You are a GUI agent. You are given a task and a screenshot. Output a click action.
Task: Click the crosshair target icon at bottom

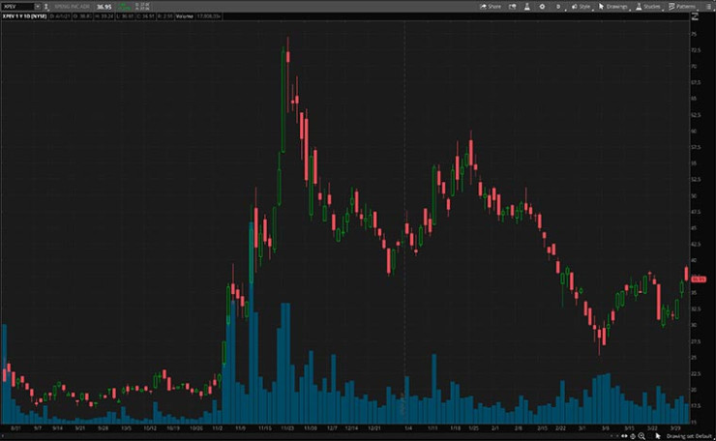631,435
